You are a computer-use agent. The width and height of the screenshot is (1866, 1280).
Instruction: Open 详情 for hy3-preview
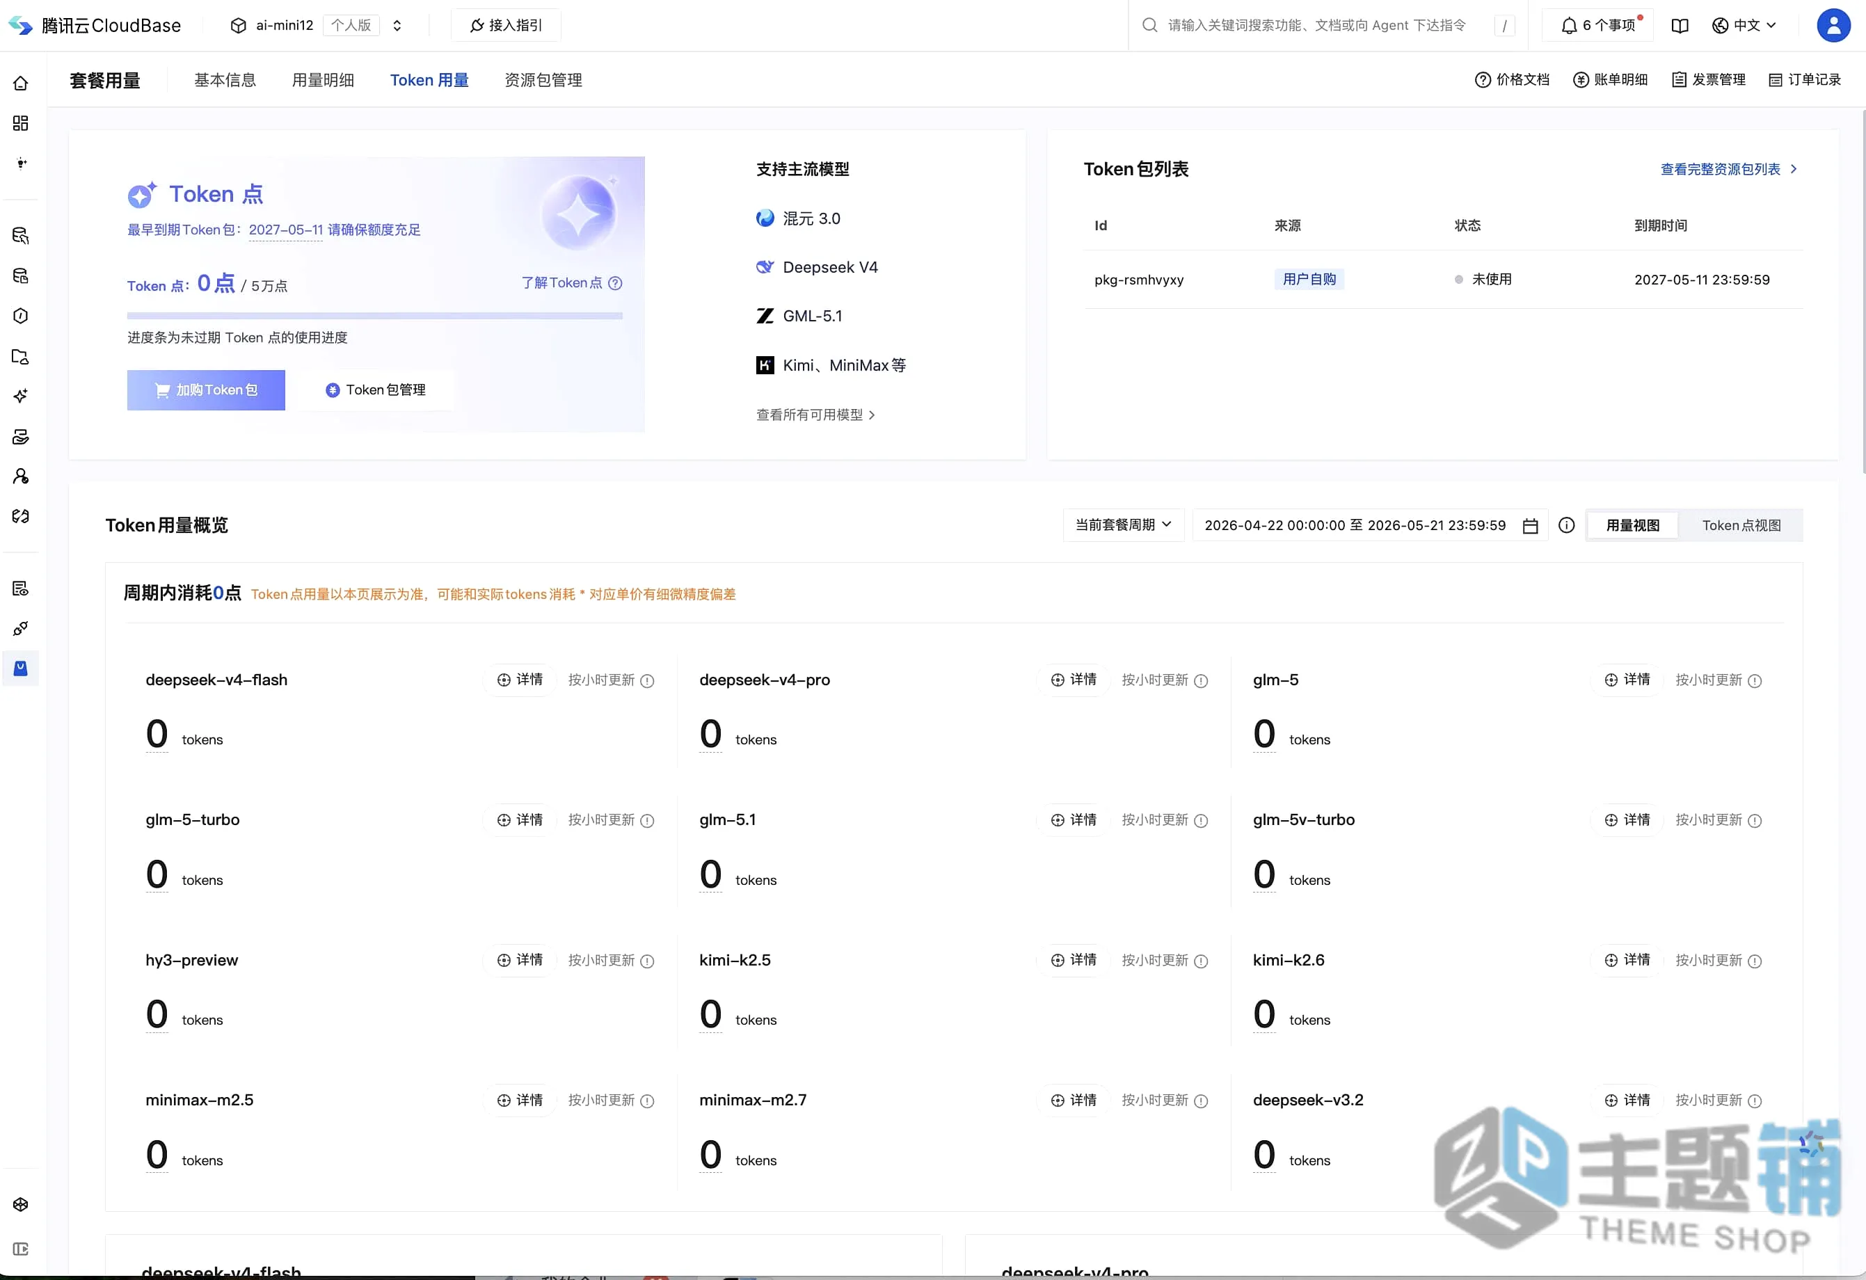click(x=520, y=961)
